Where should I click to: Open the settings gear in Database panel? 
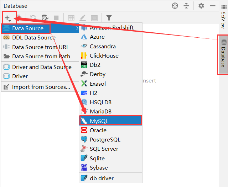[x=201, y=6]
